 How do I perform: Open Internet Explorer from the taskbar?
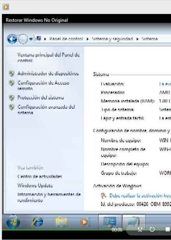point(37,222)
